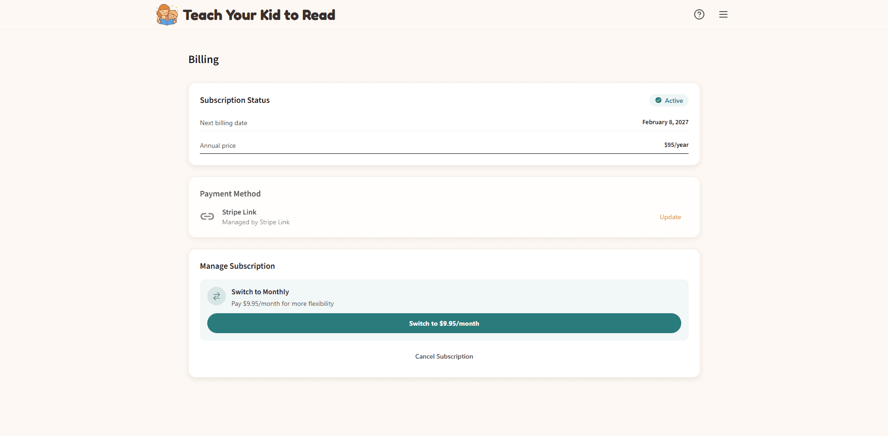This screenshot has width=888, height=436.
Task: Select the February 8, 2027 date
Action: [x=665, y=122]
